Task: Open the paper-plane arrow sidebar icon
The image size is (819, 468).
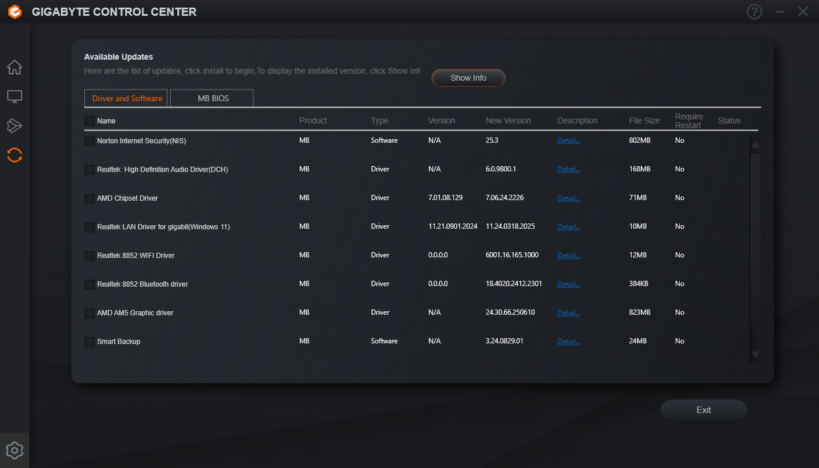Action: click(x=15, y=125)
